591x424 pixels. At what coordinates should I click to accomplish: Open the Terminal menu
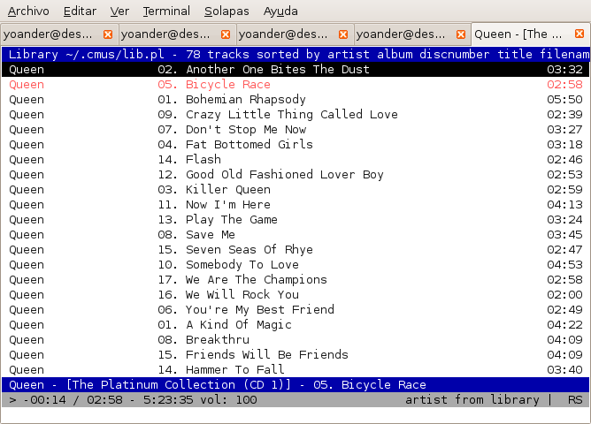click(x=166, y=11)
